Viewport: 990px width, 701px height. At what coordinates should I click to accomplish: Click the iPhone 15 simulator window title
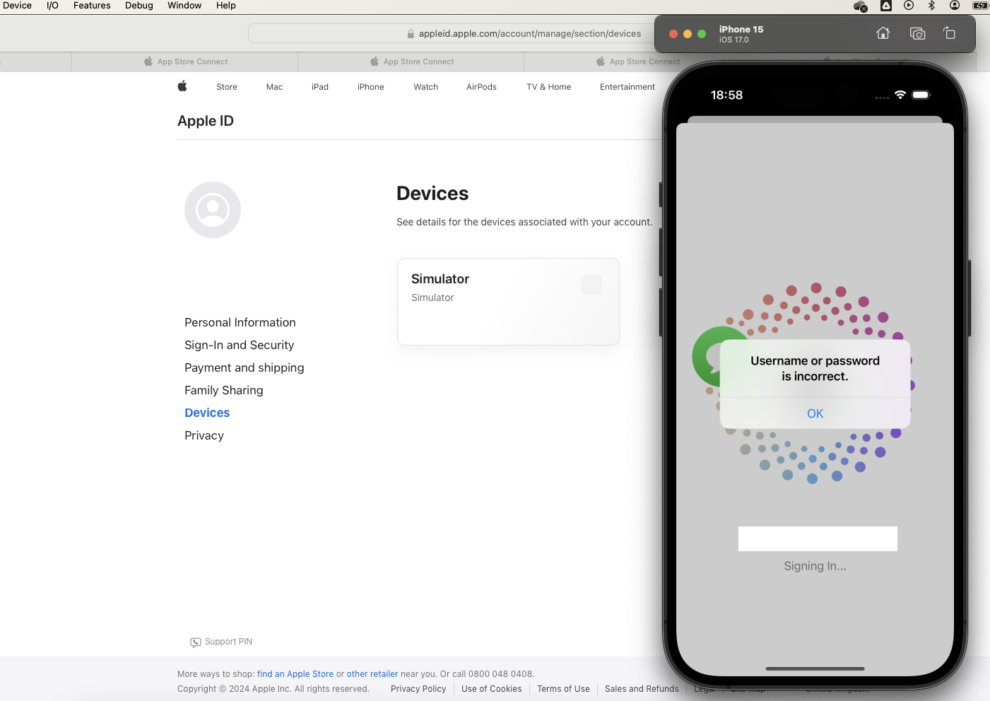tap(741, 30)
